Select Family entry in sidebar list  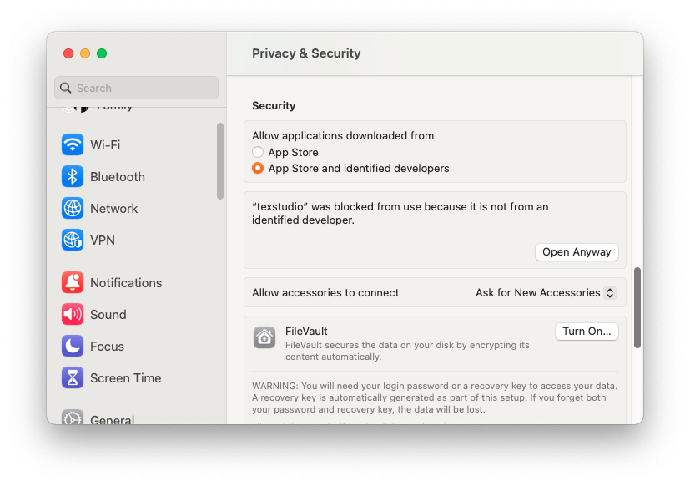[x=113, y=107]
